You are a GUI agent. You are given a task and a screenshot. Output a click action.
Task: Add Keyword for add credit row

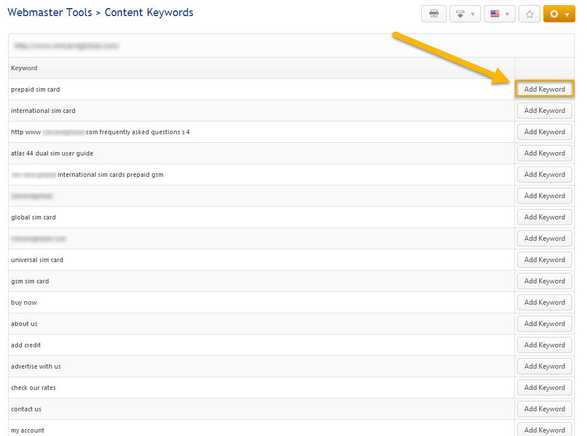point(544,345)
